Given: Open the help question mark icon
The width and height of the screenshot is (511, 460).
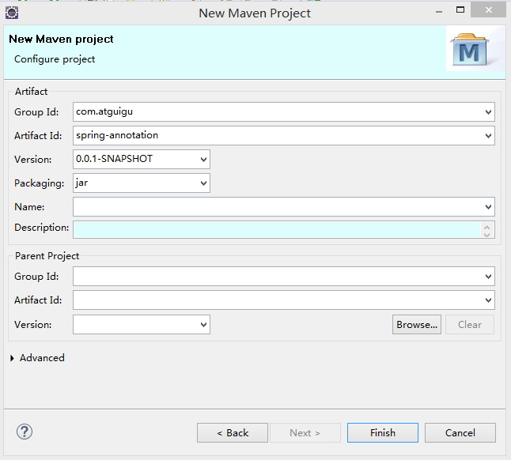Looking at the screenshot, I should (25, 432).
